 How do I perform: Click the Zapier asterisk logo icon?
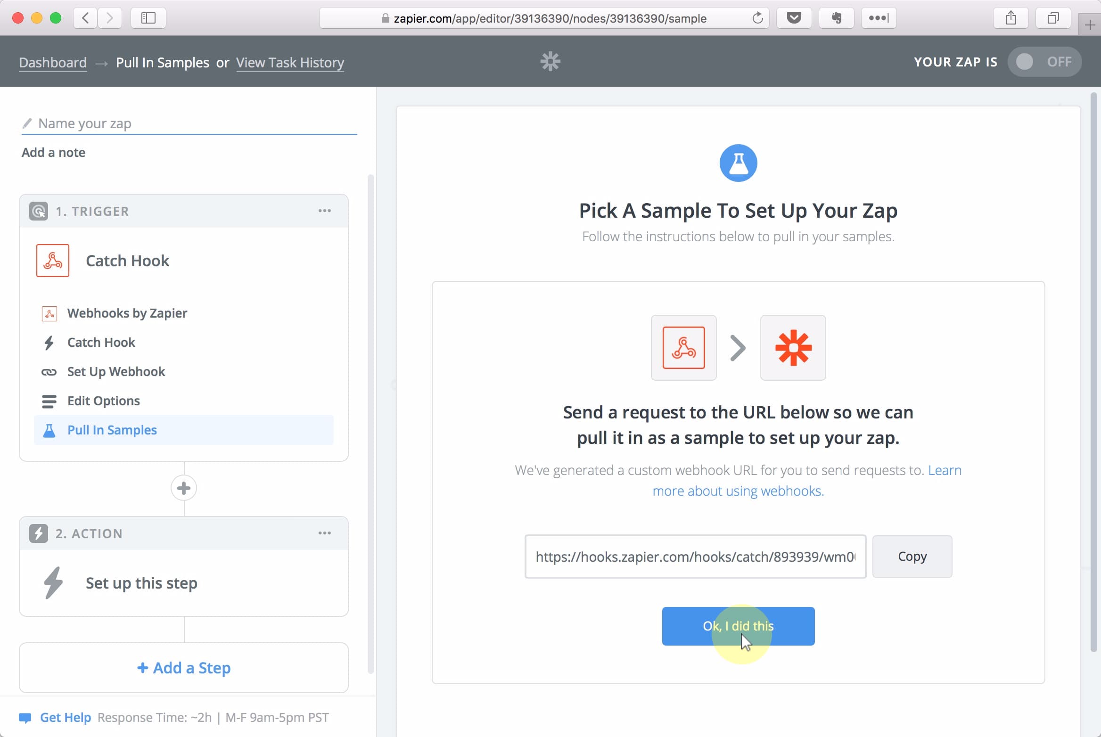tap(550, 62)
